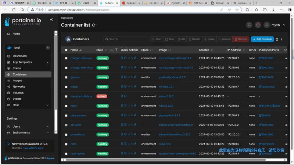294x165 pixels.
Task: Open the chatgpt-web-cloud container link
Action: pyautogui.click(x=82, y=67)
